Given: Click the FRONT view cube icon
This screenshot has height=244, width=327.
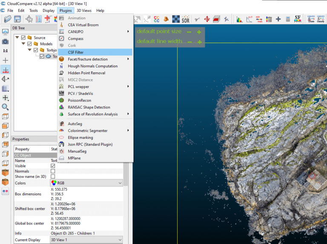Looking at the screenshot, I should (x=5, y=172).
